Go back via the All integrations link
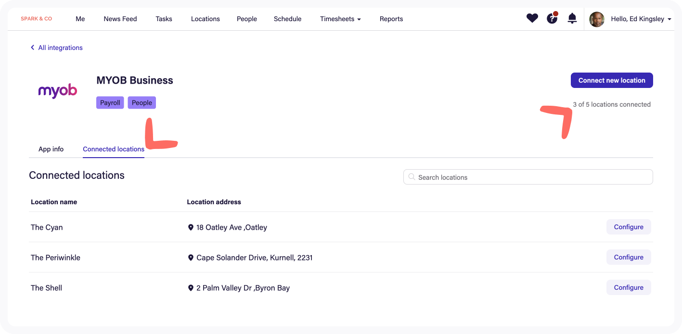The image size is (682, 334). (x=56, y=48)
